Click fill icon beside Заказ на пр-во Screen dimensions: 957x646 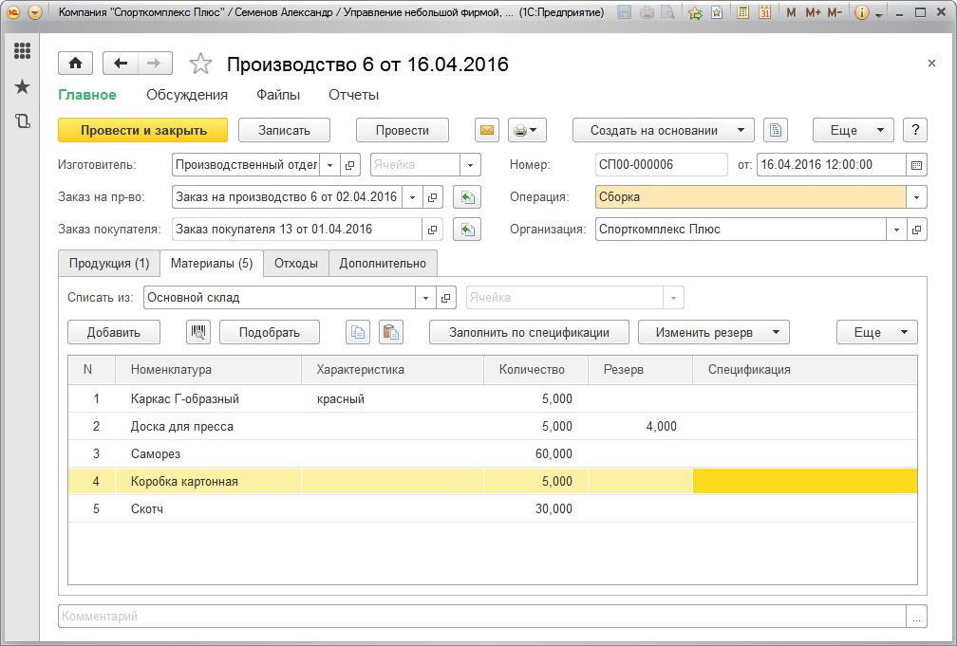(467, 197)
